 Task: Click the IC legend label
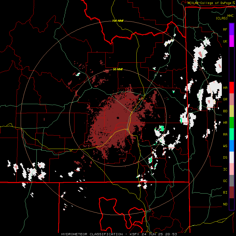tap(225, 169)
